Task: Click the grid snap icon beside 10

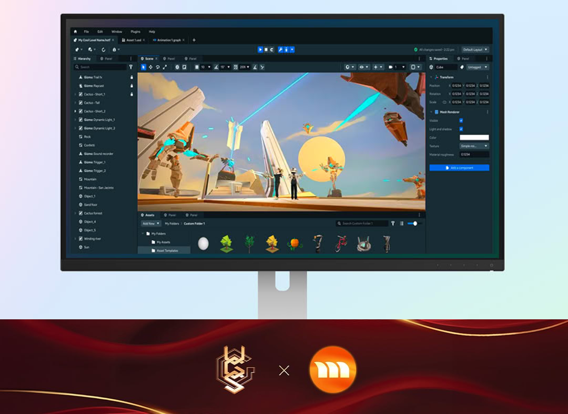Action: 197,67
